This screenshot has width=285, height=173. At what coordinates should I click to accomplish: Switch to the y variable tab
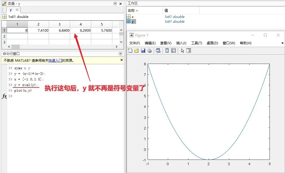click(10, 9)
